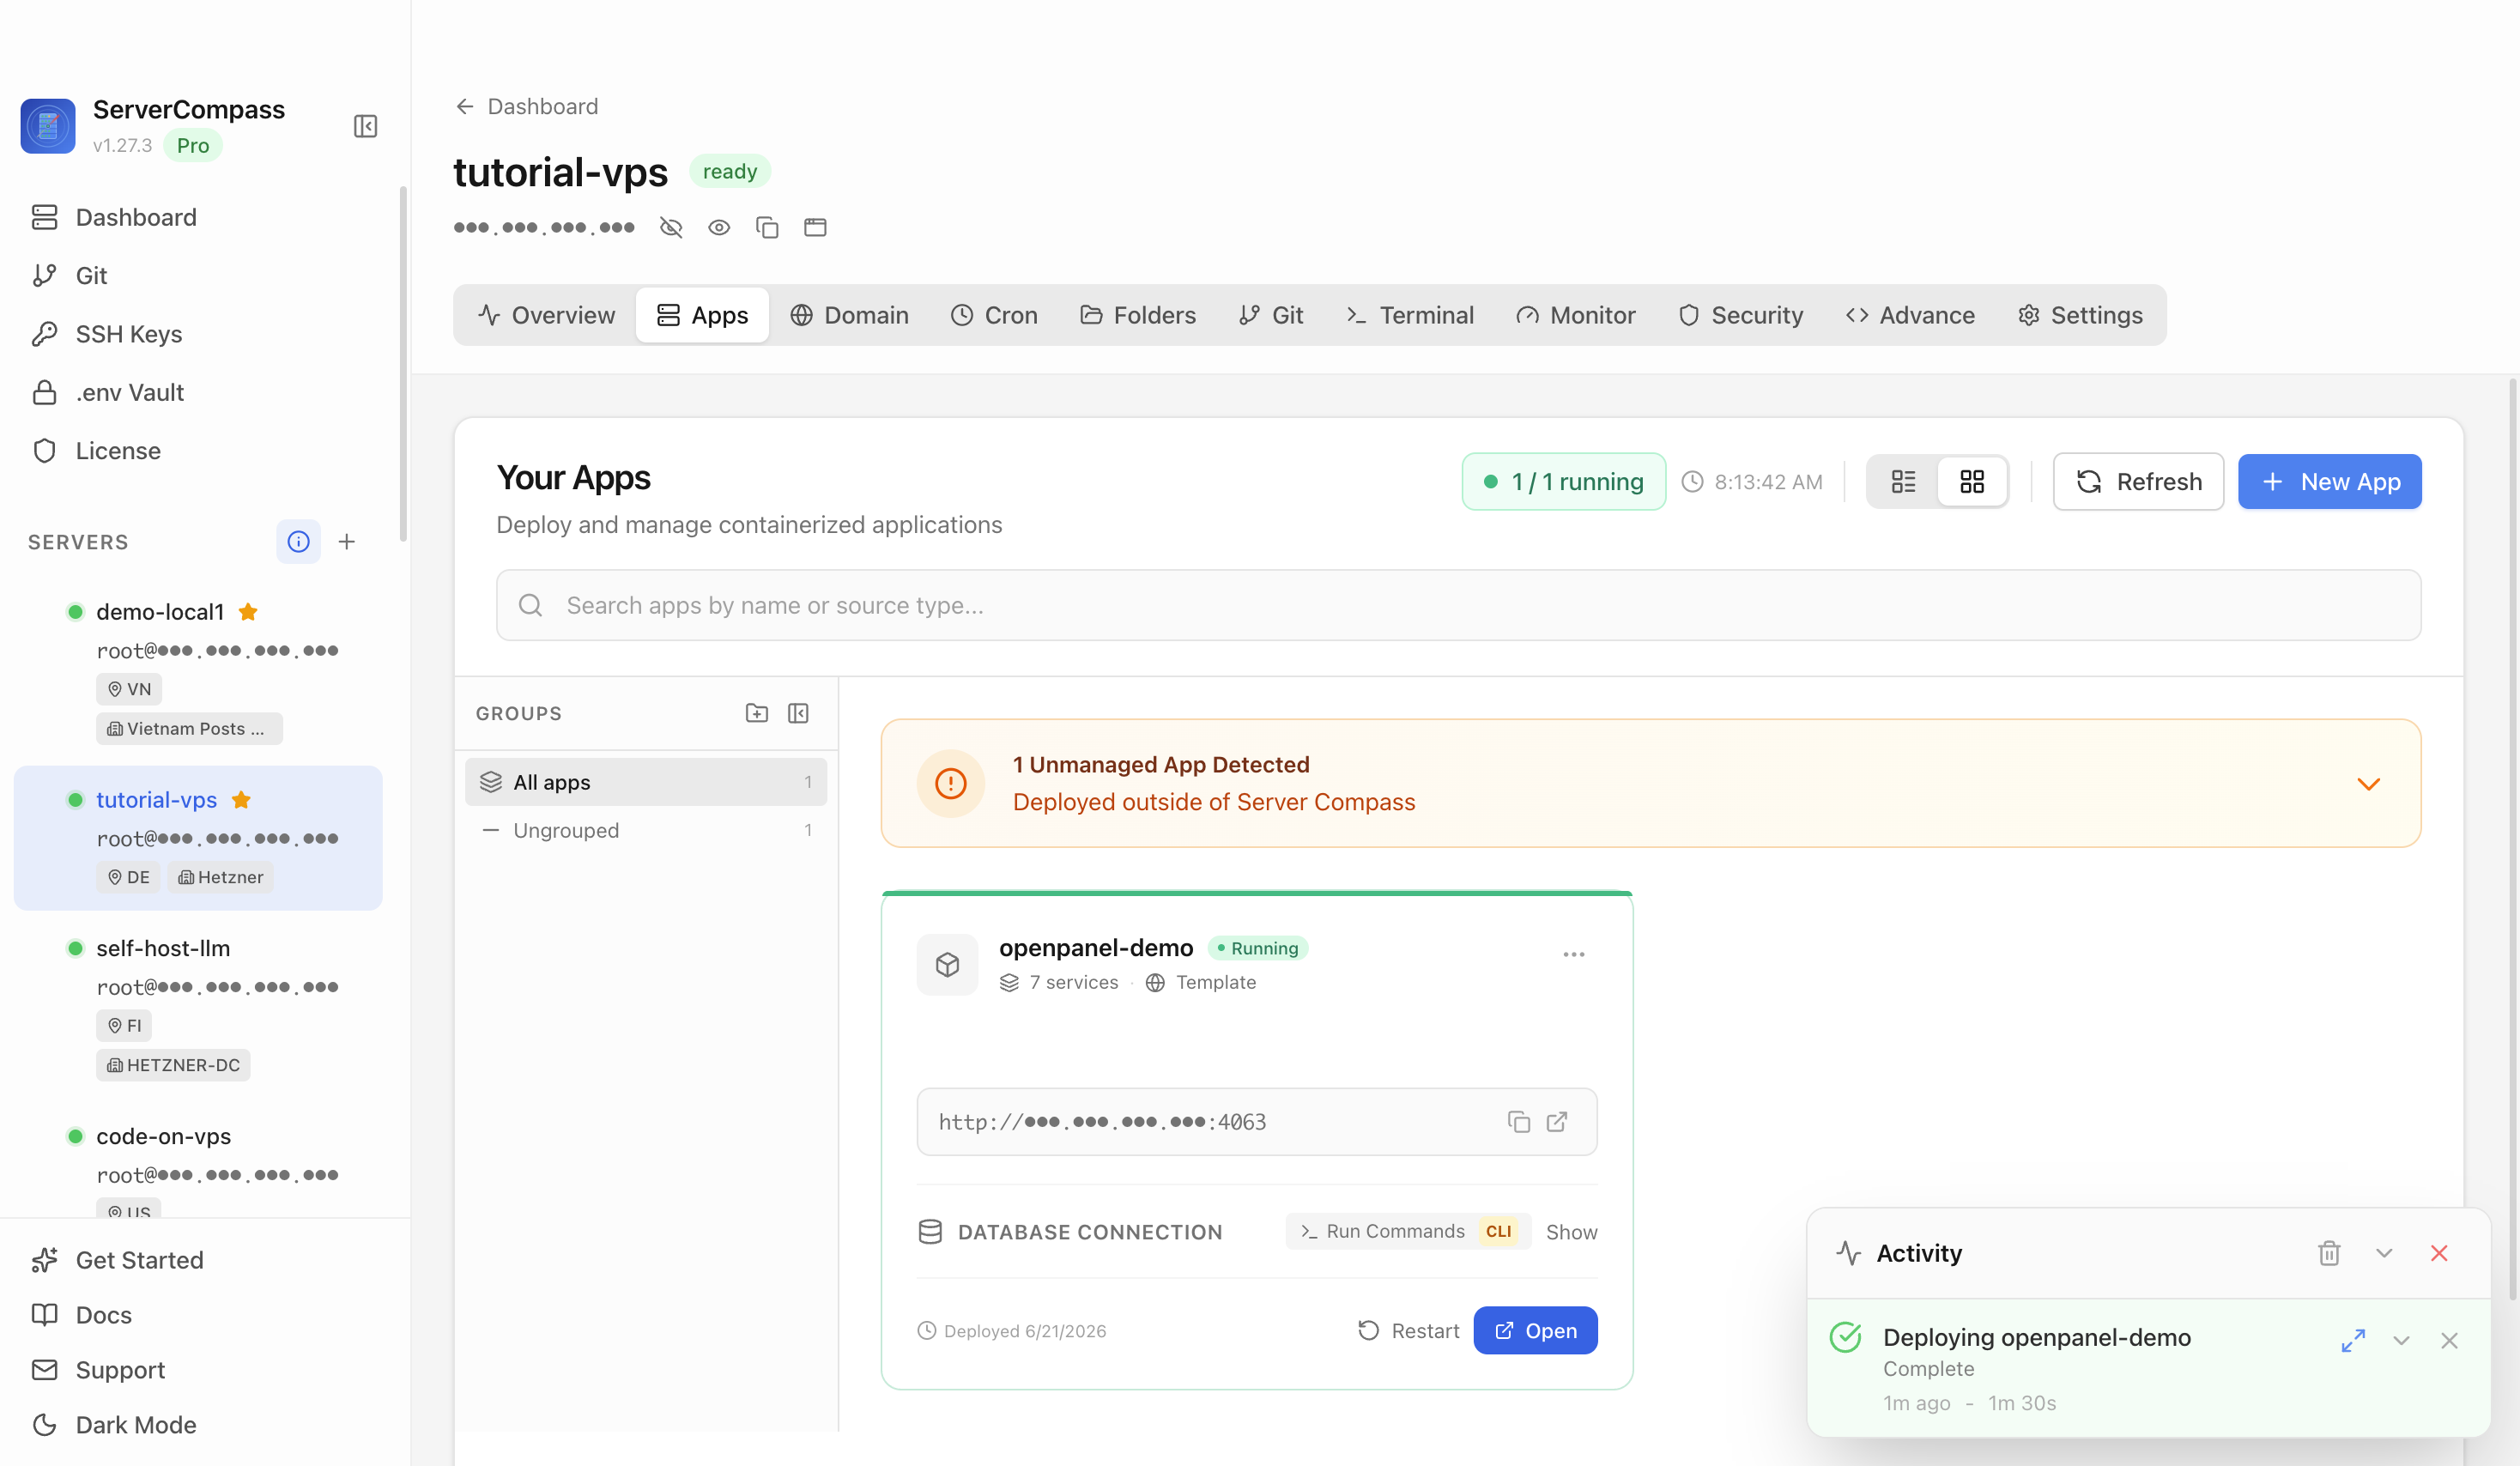Image resolution: width=2520 pixels, height=1466 pixels.
Task: Restart the openpanel-demo app
Action: click(x=1408, y=1330)
